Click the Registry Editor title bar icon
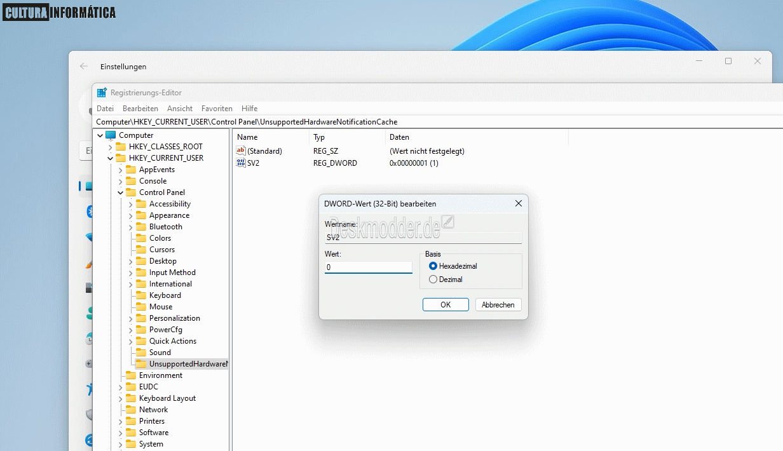 (x=102, y=93)
